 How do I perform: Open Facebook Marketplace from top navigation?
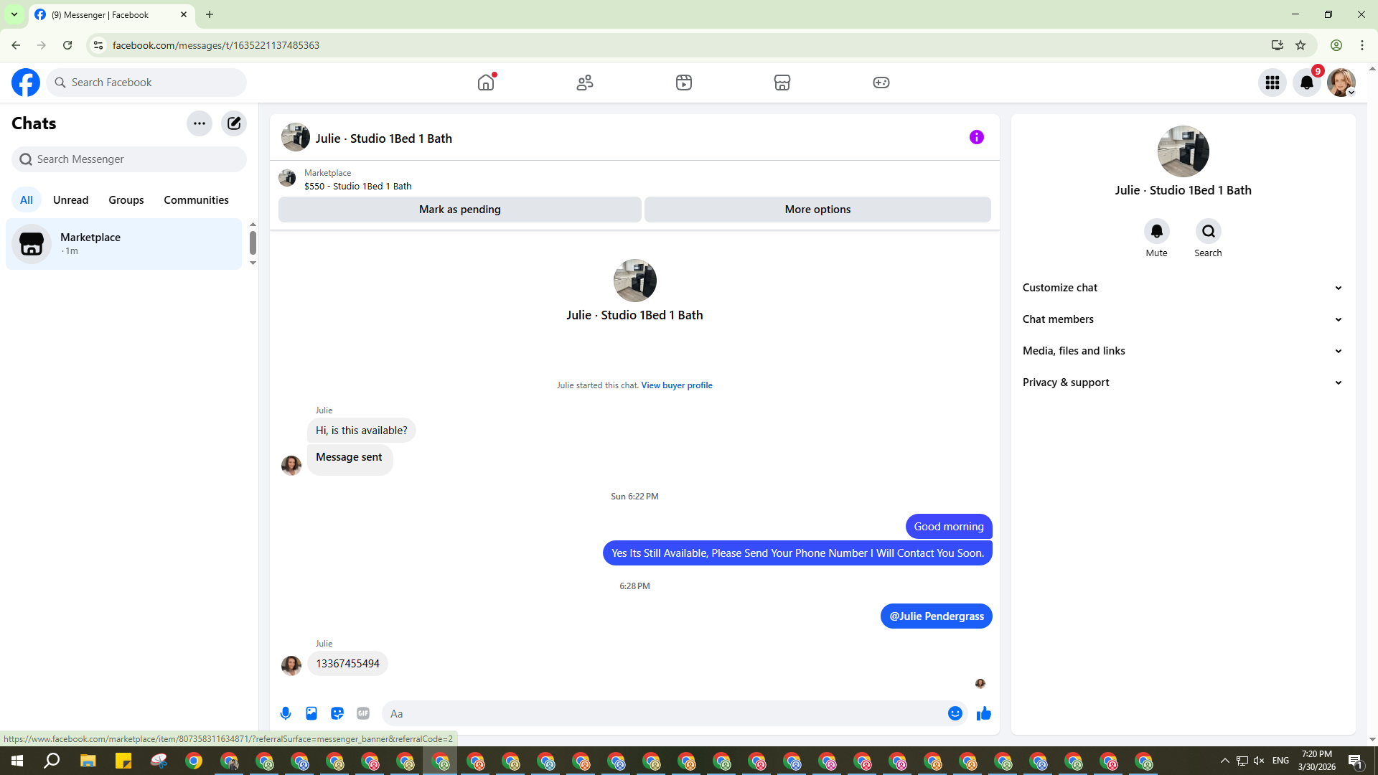[x=782, y=83]
